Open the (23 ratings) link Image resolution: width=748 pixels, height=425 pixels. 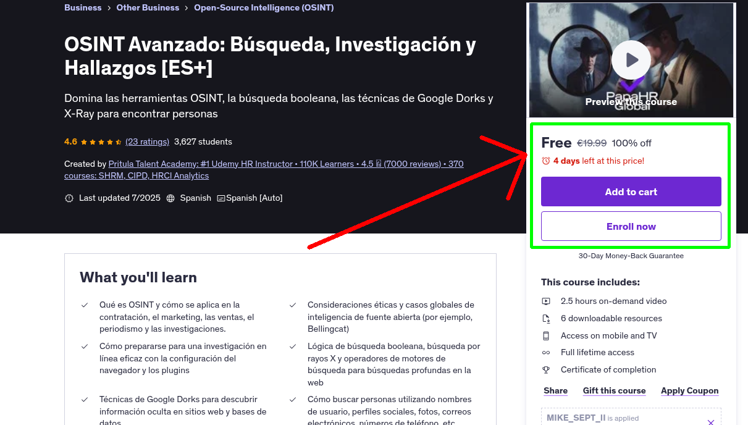[147, 141]
